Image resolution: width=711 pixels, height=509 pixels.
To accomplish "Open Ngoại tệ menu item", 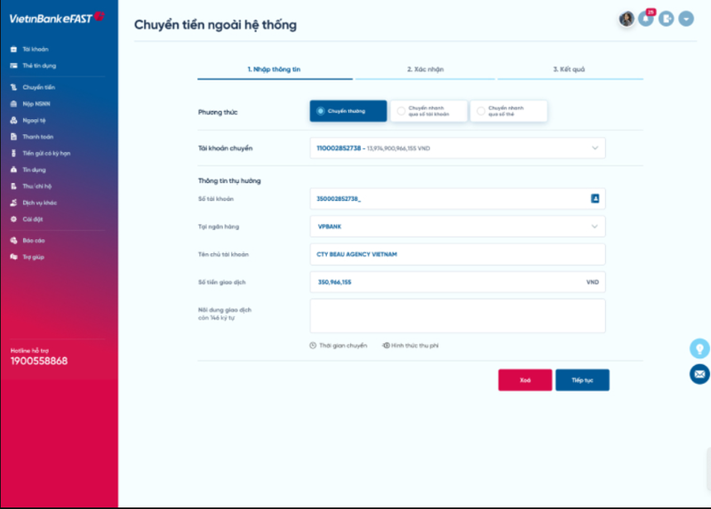I will (34, 120).
